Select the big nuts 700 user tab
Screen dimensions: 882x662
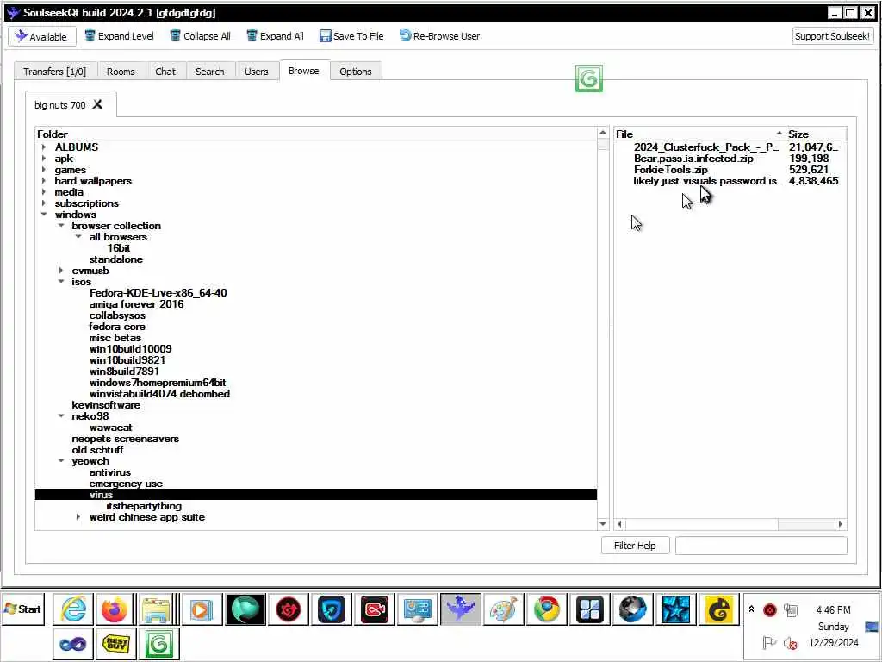coord(60,105)
